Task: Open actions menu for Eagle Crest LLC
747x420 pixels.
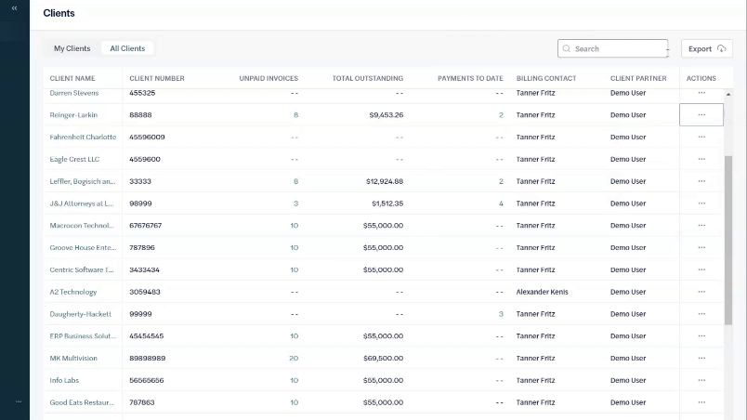Action: tap(701, 159)
